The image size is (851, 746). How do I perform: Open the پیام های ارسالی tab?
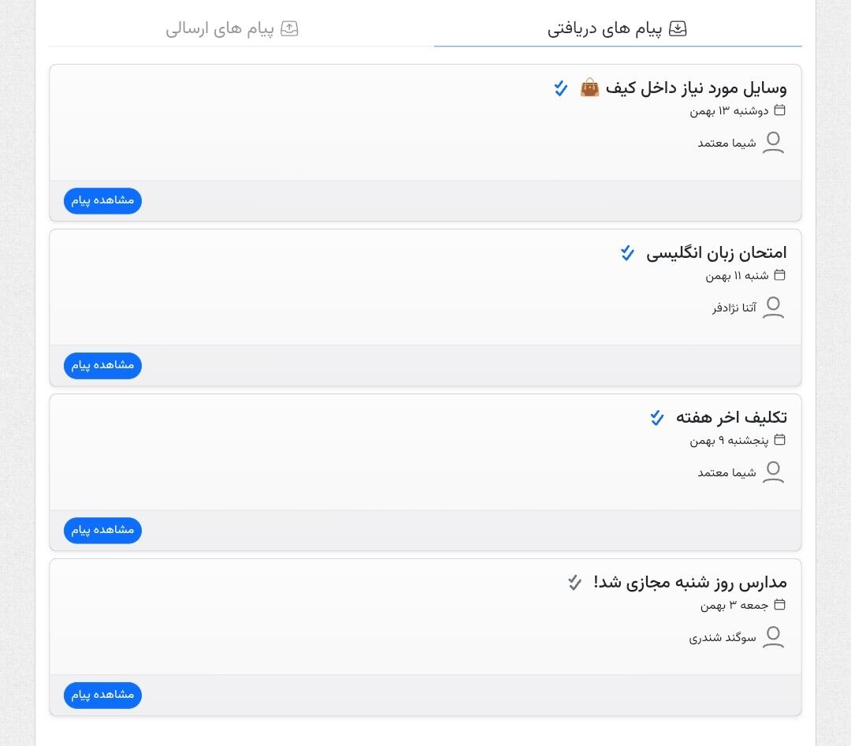tap(232, 28)
